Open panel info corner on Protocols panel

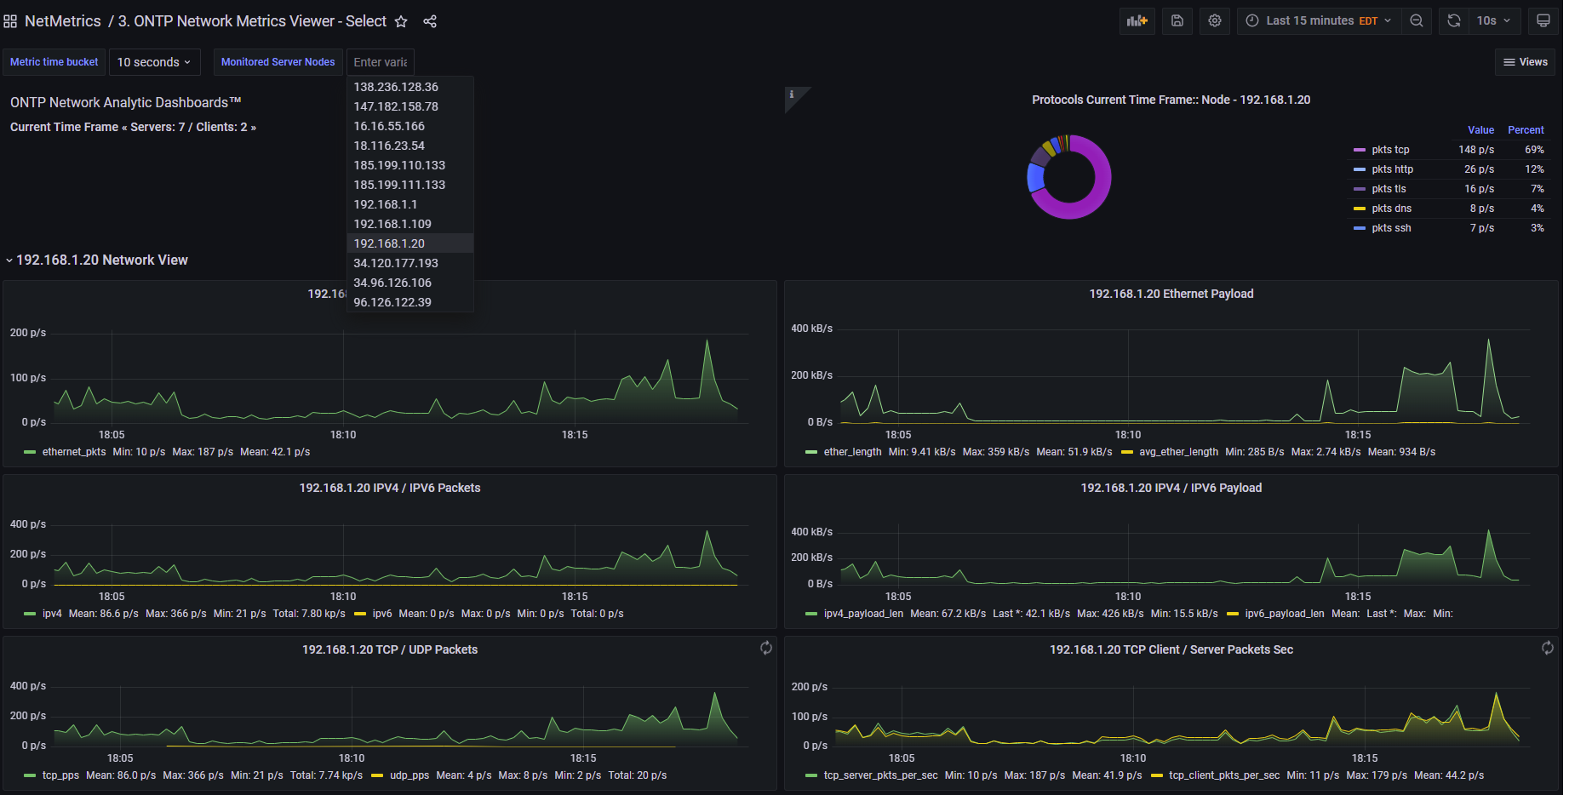793,94
